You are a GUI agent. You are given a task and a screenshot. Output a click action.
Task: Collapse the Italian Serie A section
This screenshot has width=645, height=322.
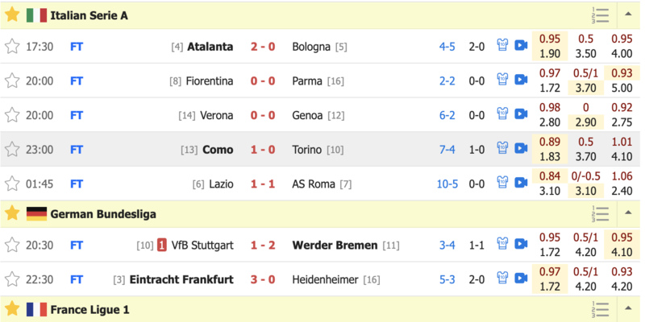[x=628, y=14]
